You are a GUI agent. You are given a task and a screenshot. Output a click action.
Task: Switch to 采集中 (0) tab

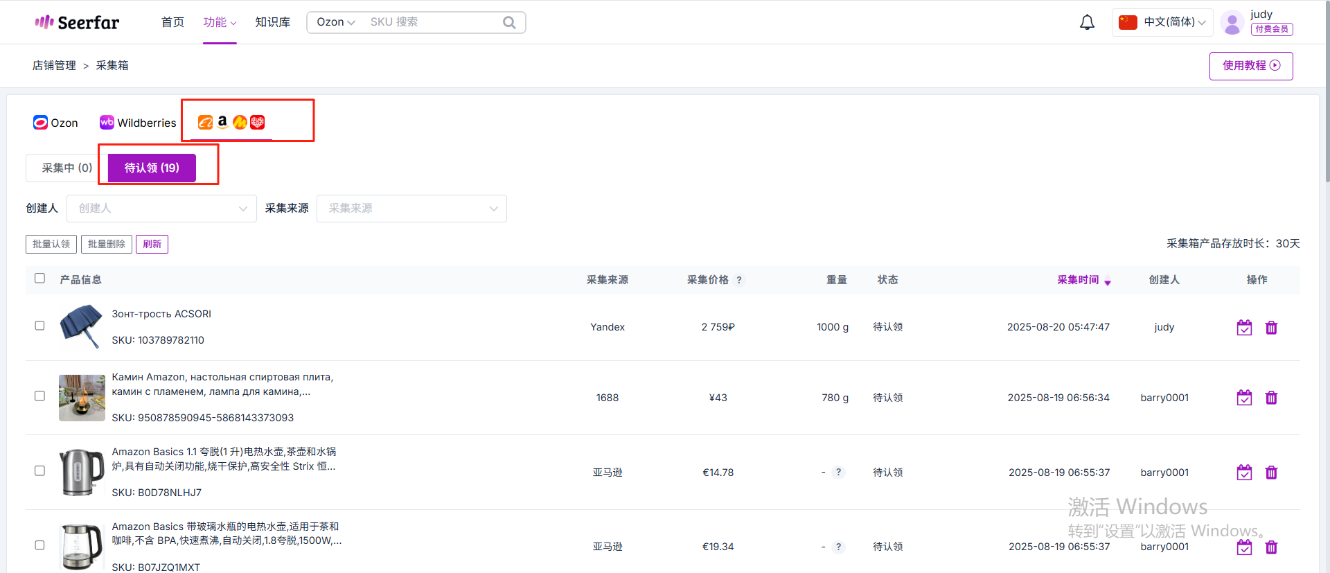click(x=66, y=168)
